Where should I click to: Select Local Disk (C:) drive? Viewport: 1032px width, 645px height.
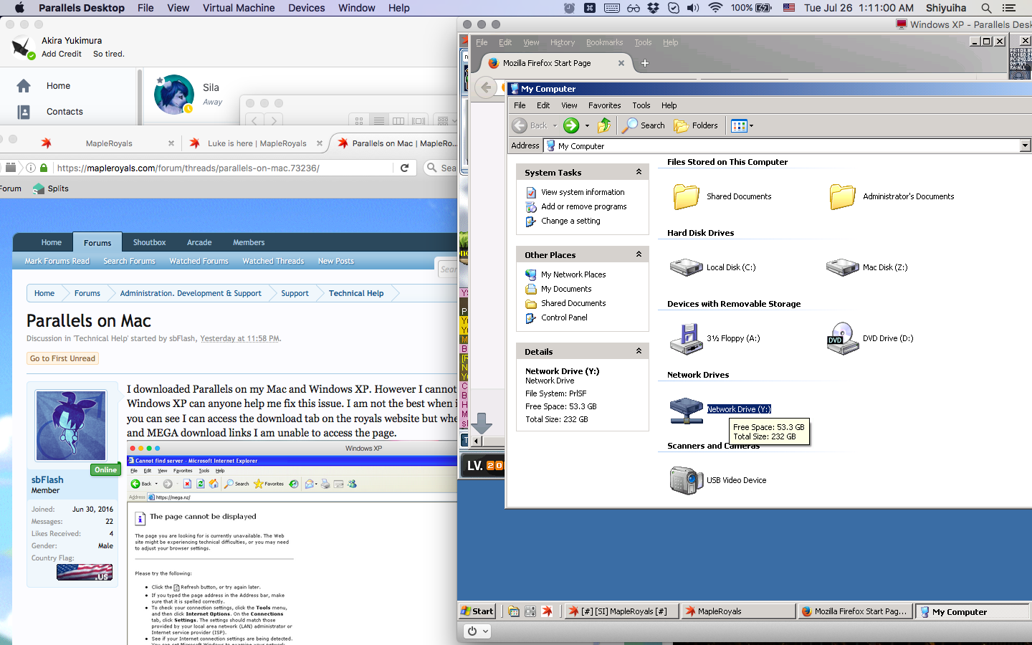pyautogui.click(x=713, y=267)
